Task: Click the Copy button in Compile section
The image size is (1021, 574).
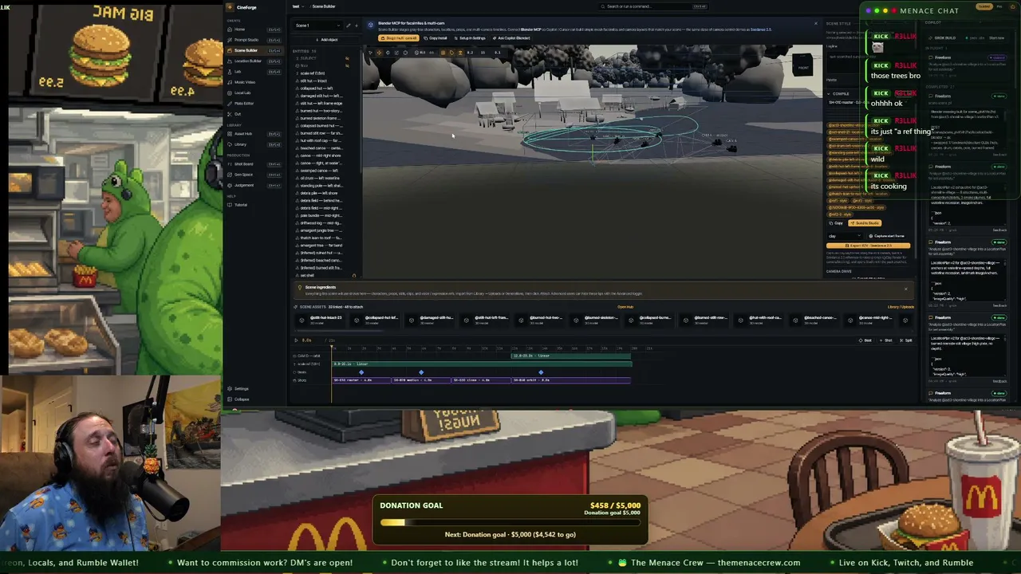Action: 836,223
